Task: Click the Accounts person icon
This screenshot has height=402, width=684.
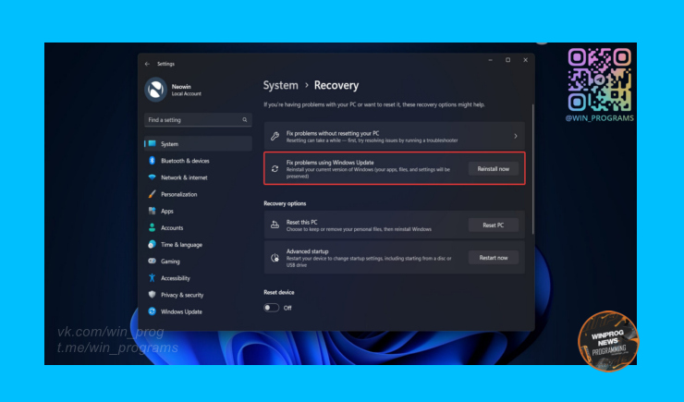Action: coord(152,227)
